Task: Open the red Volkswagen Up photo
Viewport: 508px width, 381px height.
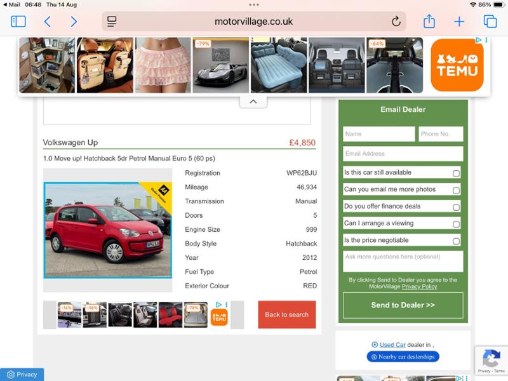Action: point(107,231)
